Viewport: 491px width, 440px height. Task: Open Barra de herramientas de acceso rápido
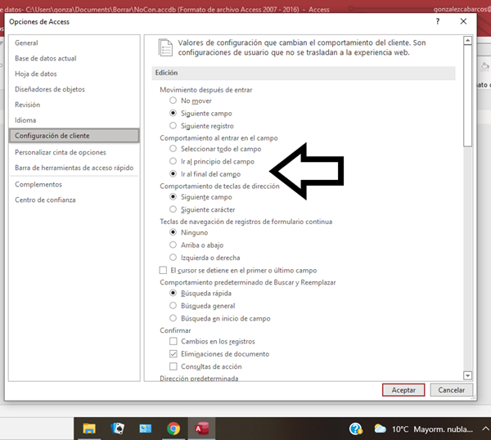click(x=74, y=168)
